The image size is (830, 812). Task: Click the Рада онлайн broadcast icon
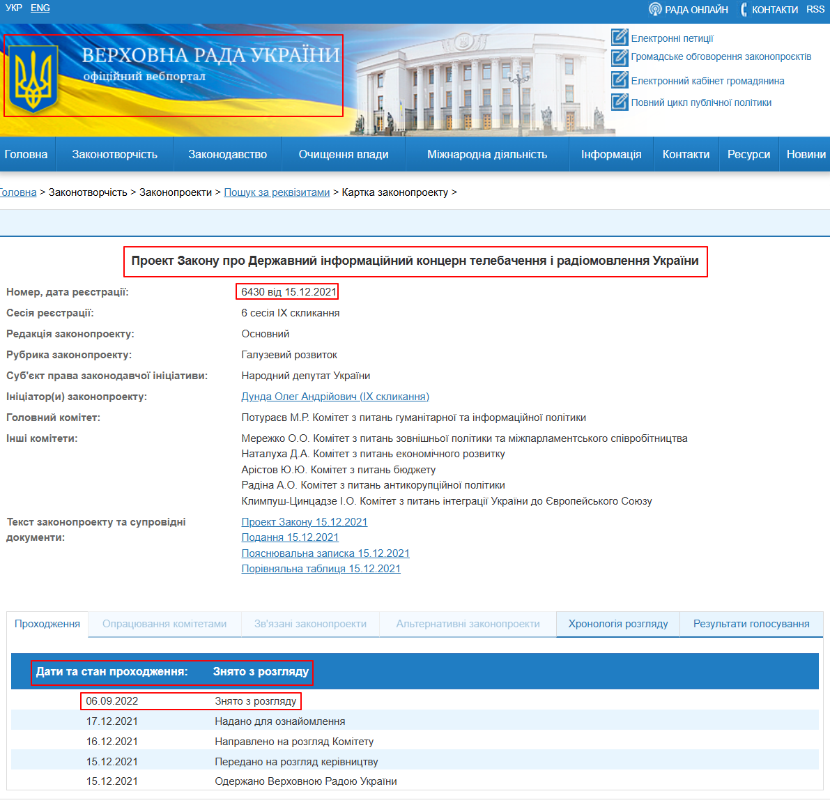(x=655, y=9)
